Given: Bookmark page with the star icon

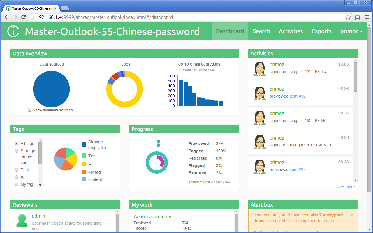Looking at the screenshot, I should [x=348, y=17].
